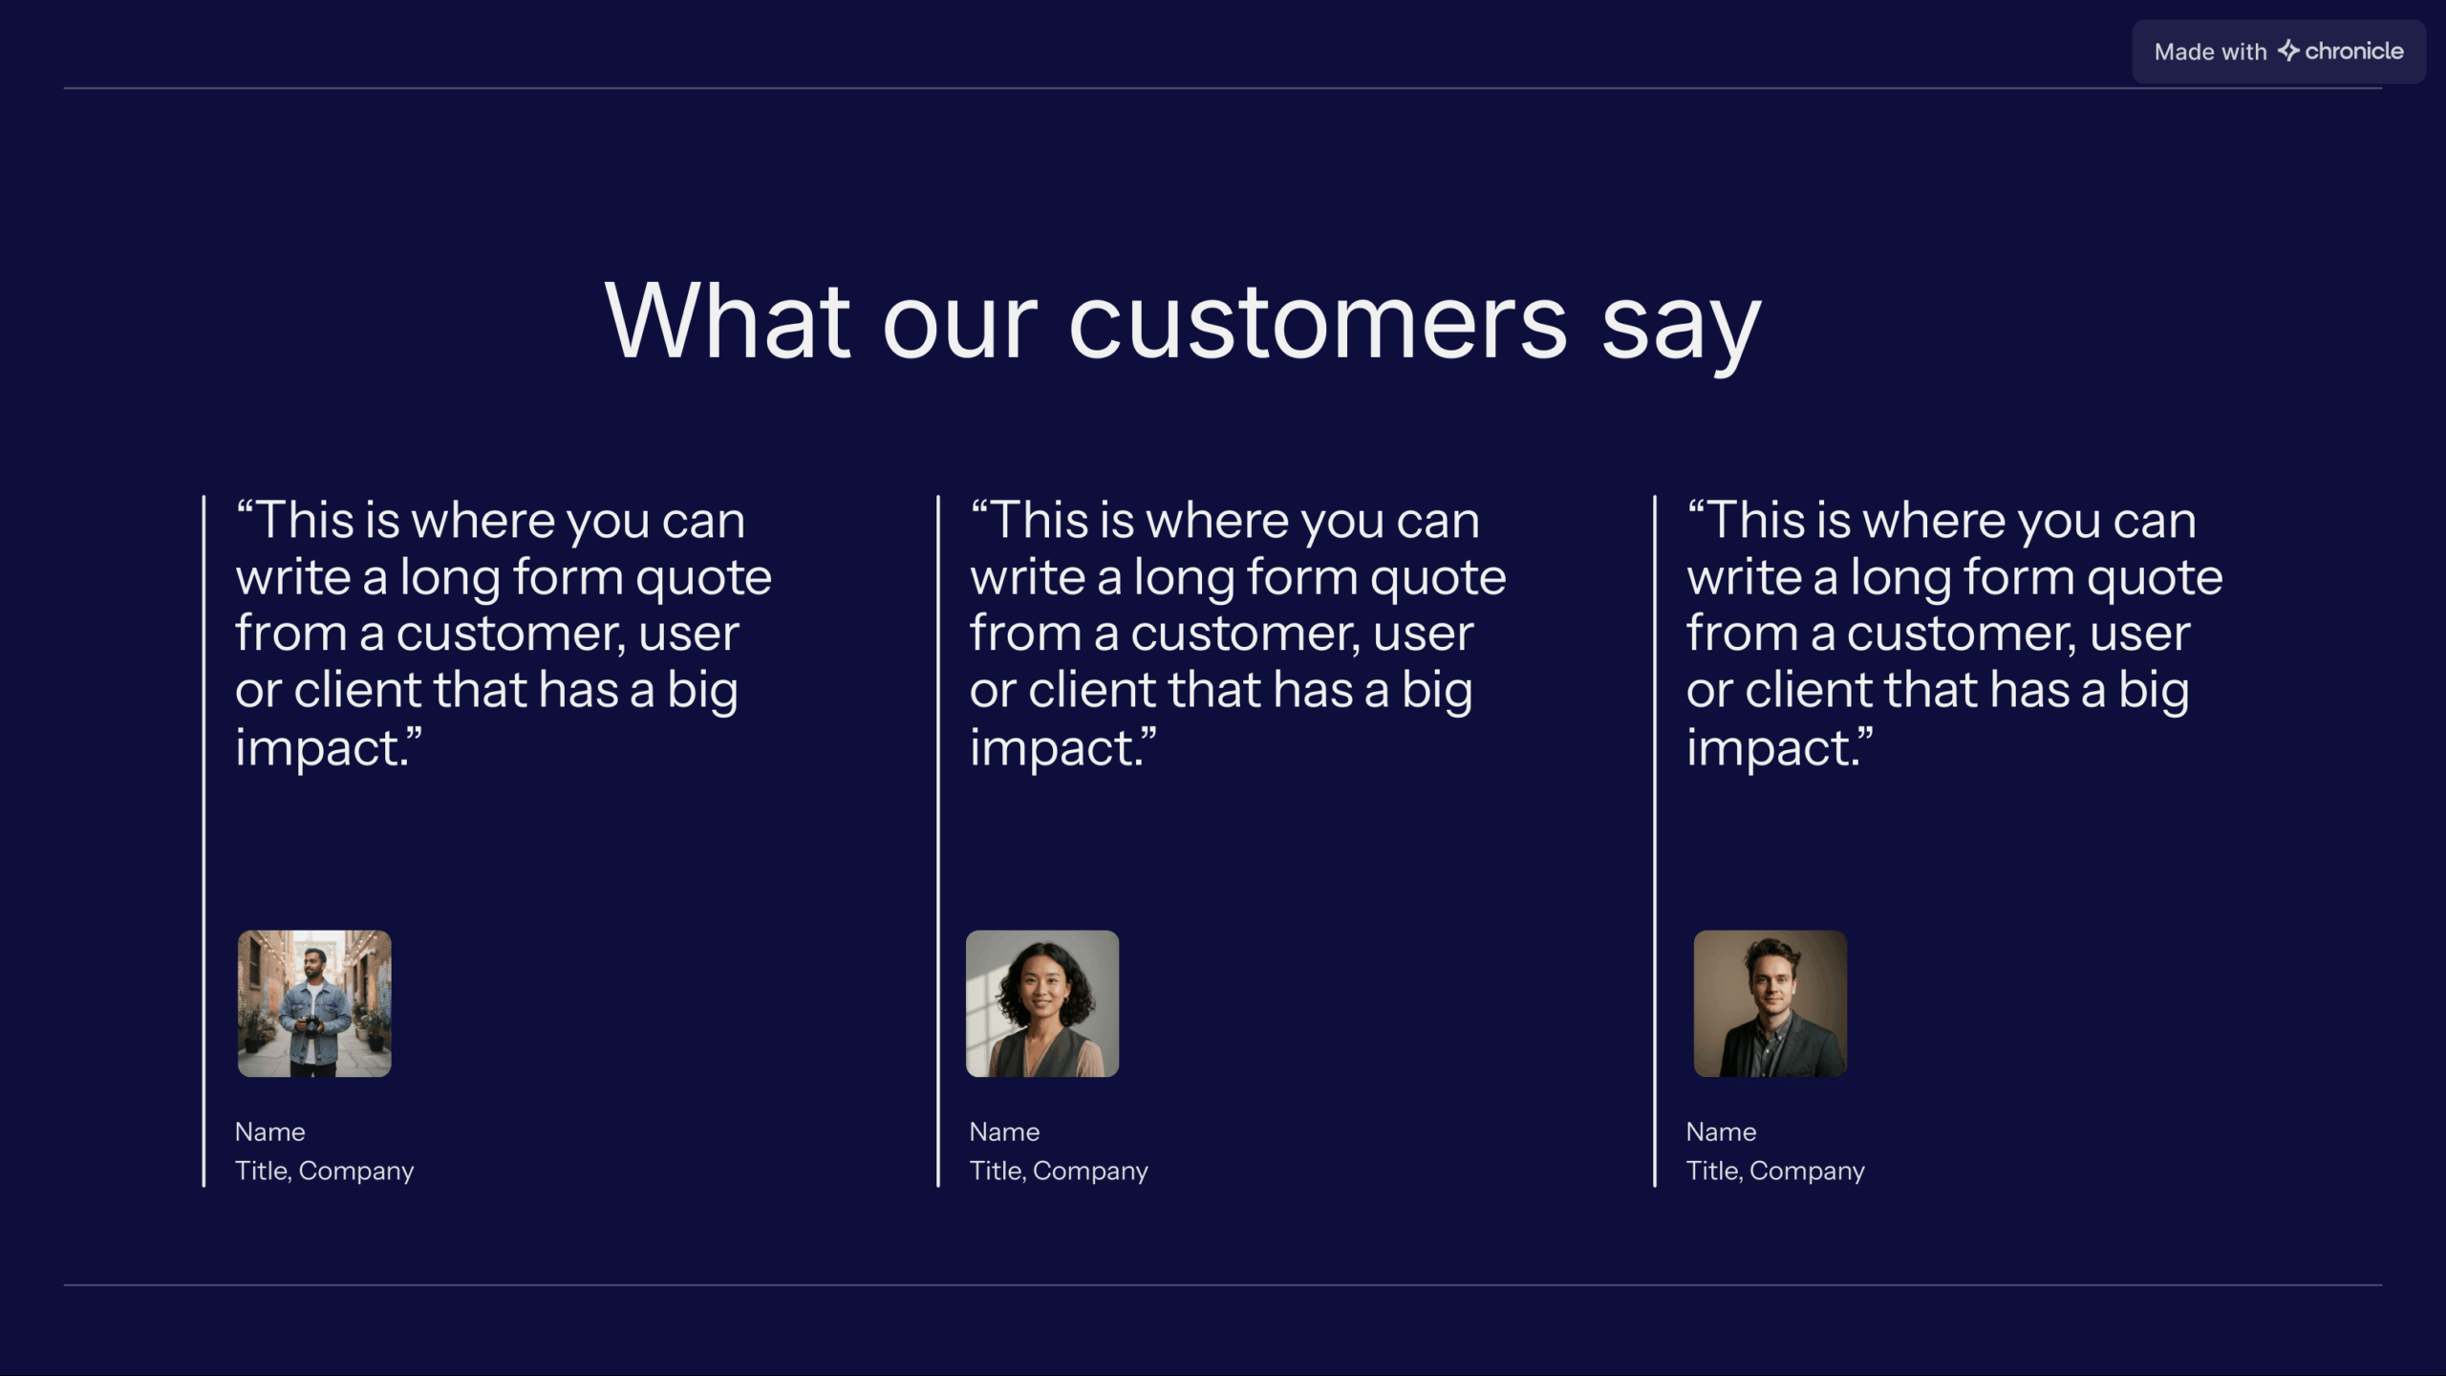Image resolution: width=2446 pixels, height=1376 pixels.
Task: Select vertical divider beside the denim jacket testimonial
Action: point(204,841)
